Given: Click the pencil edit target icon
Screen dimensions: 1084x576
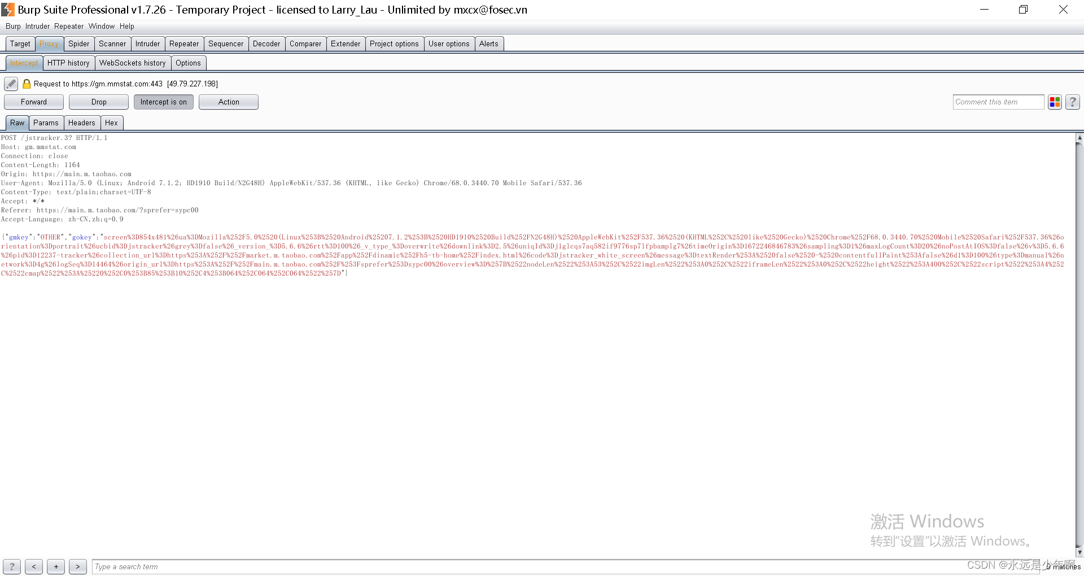Looking at the screenshot, I should pyautogui.click(x=11, y=84).
